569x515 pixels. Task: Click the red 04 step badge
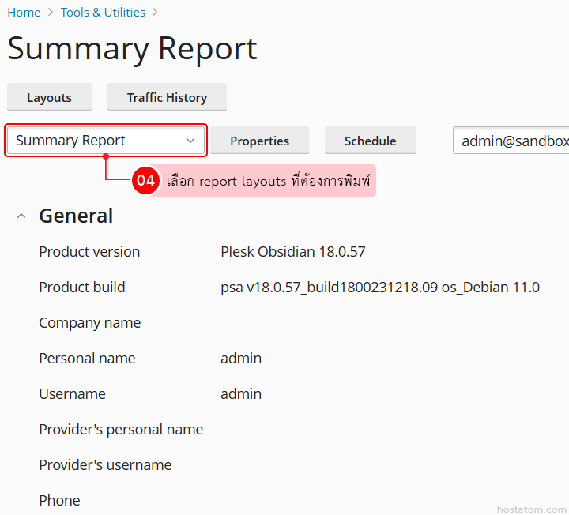point(145,181)
